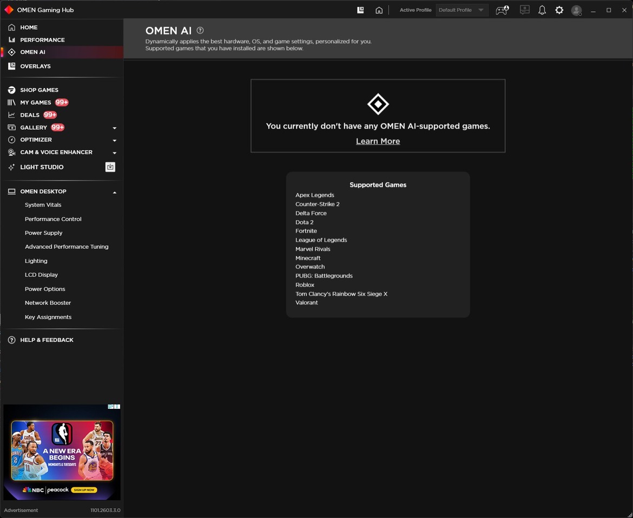The height and width of the screenshot is (518, 633).
Task: Click Counter-Strike 2 in the list
Action: [317, 204]
